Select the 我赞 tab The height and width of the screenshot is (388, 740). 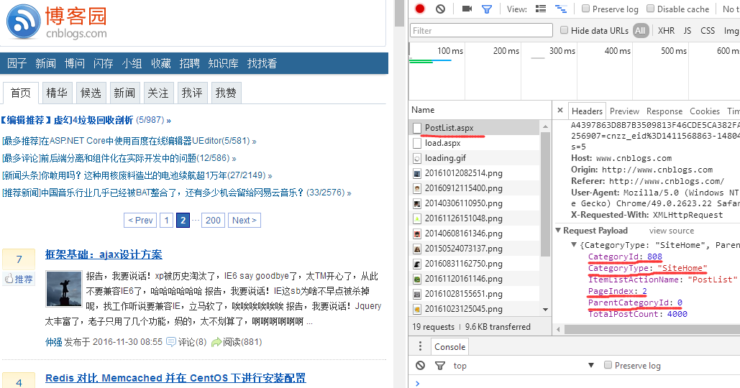226,93
